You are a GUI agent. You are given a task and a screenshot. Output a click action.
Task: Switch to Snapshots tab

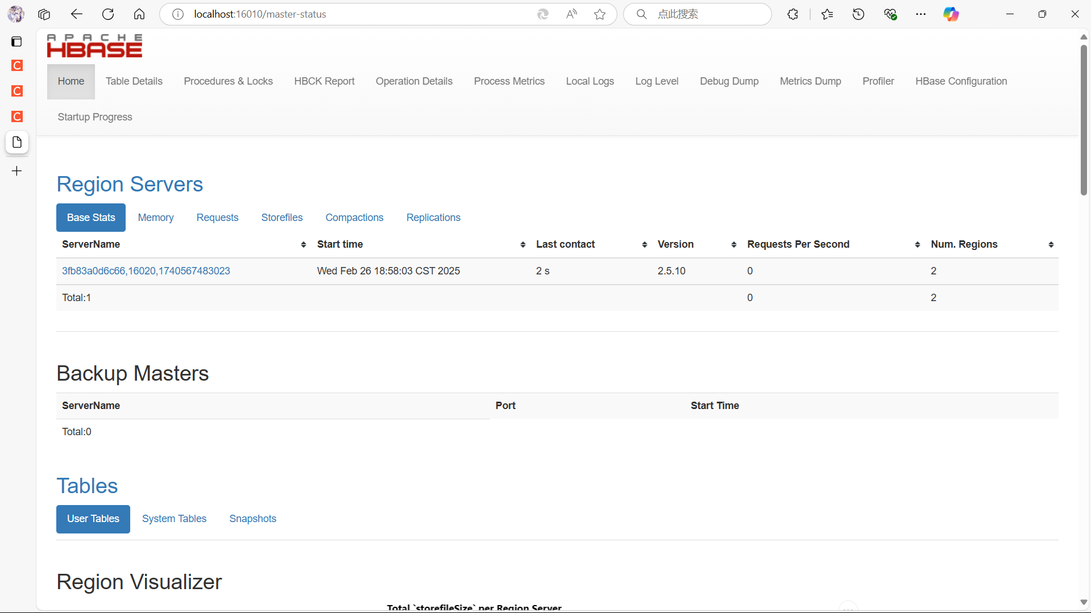click(x=252, y=519)
